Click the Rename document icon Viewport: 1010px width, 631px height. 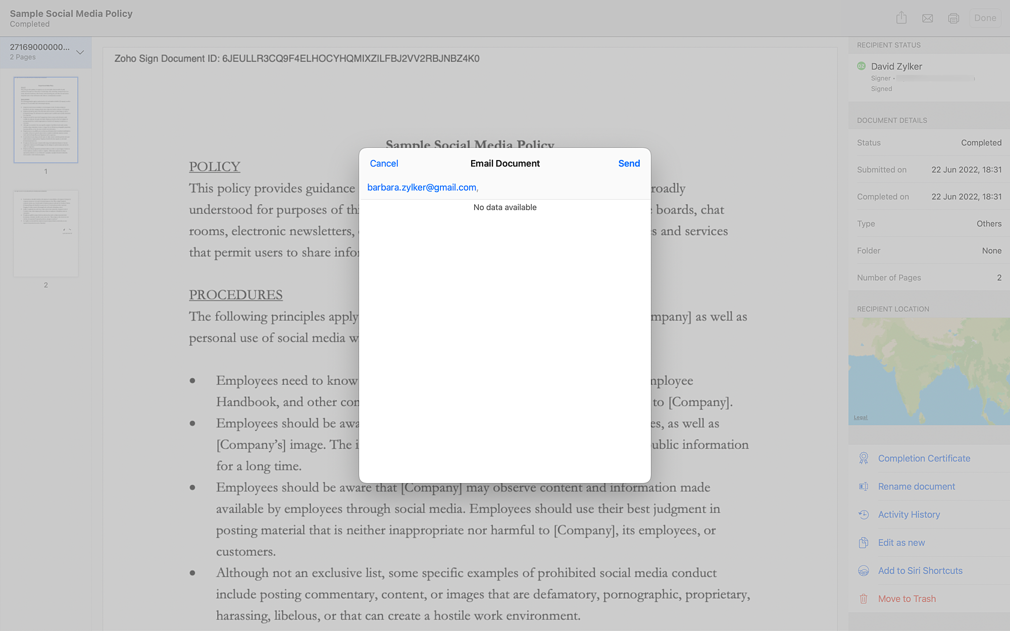(864, 487)
